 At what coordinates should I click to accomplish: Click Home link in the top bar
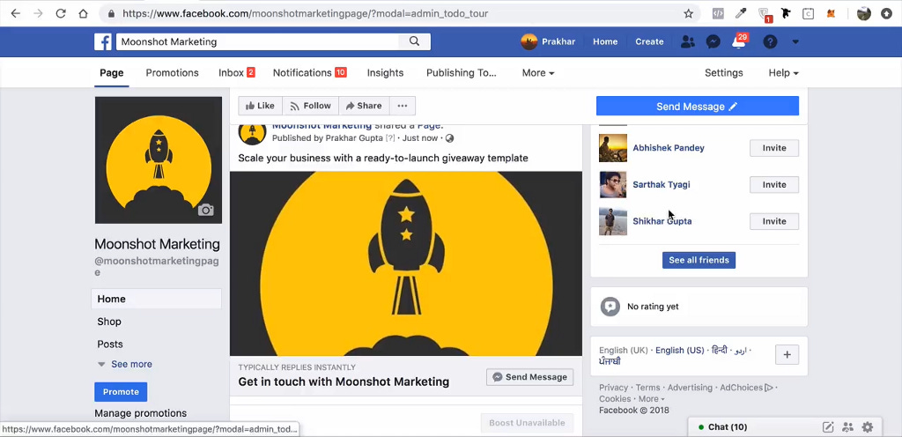[x=605, y=41]
